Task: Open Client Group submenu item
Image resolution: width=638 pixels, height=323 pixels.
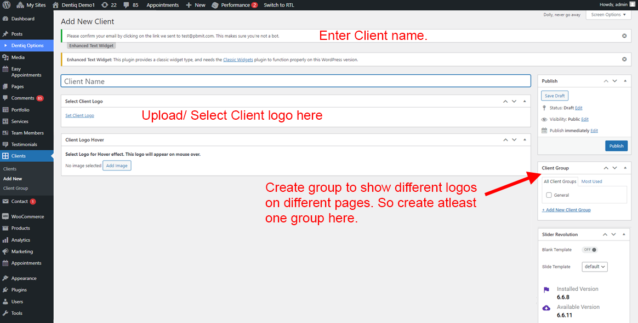Action: point(15,188)
